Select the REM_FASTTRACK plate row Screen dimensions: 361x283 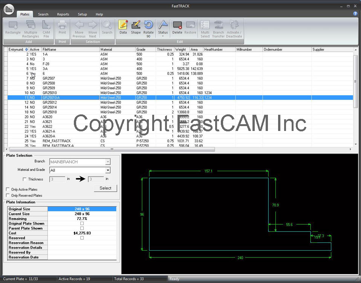point(180,141)
